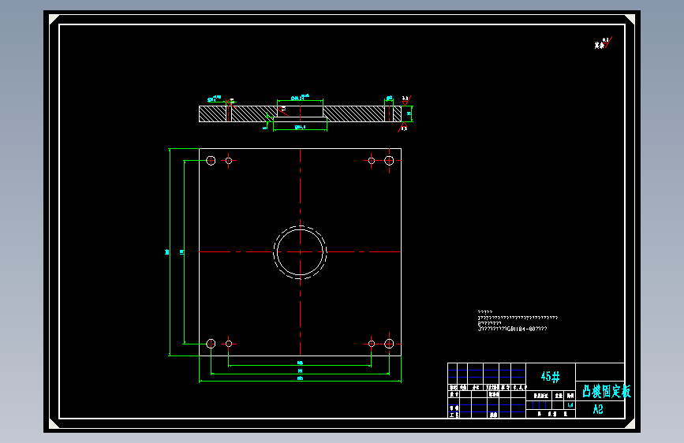Select the bottom-right small hole with red crosshair

(372, 344)
